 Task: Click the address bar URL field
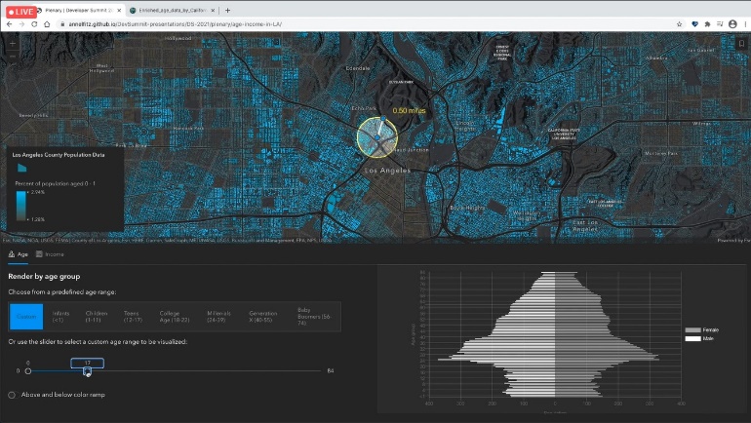click(364, 24)
